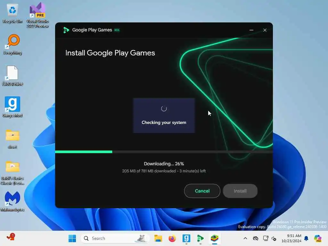The height and width of the screenshot is (246, 328).
Task: Click the Google Play Games logo in title bar
Action: tap(66, 30)
